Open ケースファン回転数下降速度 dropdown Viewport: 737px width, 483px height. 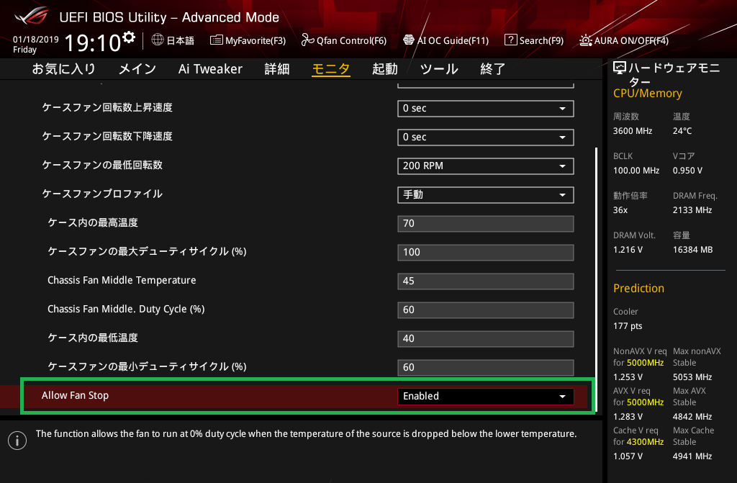coord(486,137)
